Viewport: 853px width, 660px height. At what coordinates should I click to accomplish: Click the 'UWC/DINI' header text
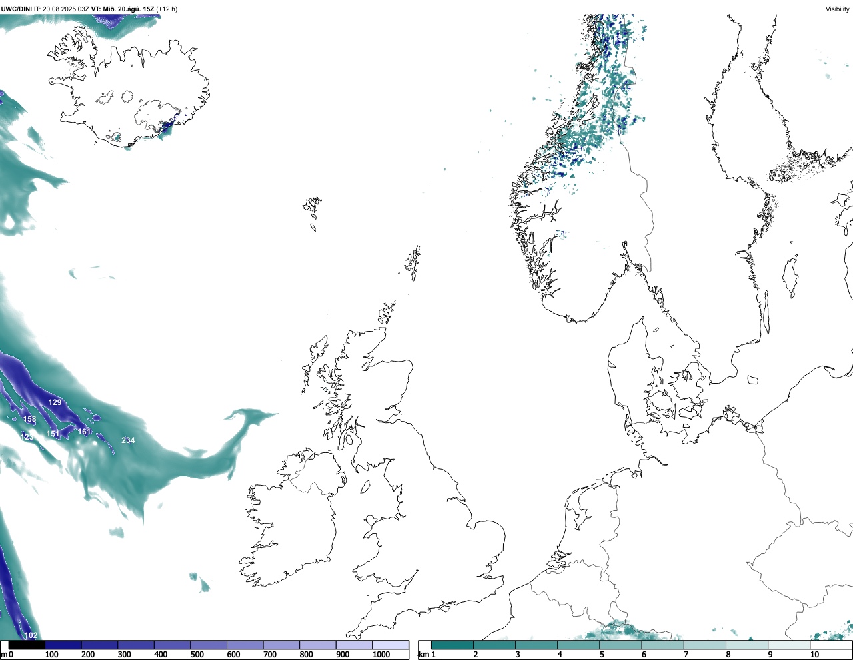pos(16,9)
